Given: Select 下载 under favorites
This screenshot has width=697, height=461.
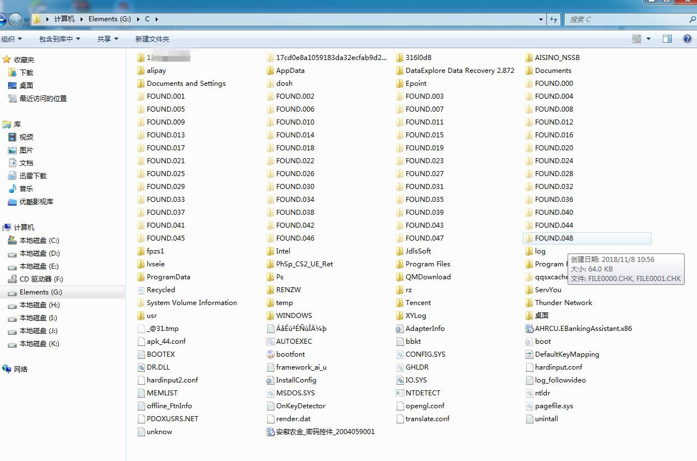Looking at the screenshot, I should (x=26, y=72).
